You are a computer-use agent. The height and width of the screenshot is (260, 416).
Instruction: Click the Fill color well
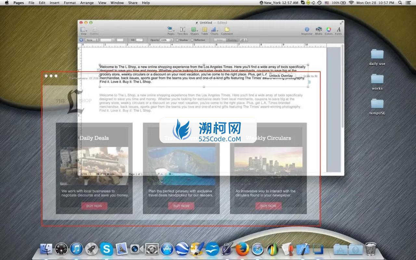tap(139, 40)
